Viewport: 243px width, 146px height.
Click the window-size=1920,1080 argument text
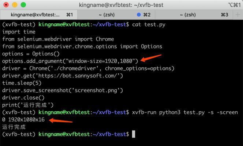[x=100, y=61]
